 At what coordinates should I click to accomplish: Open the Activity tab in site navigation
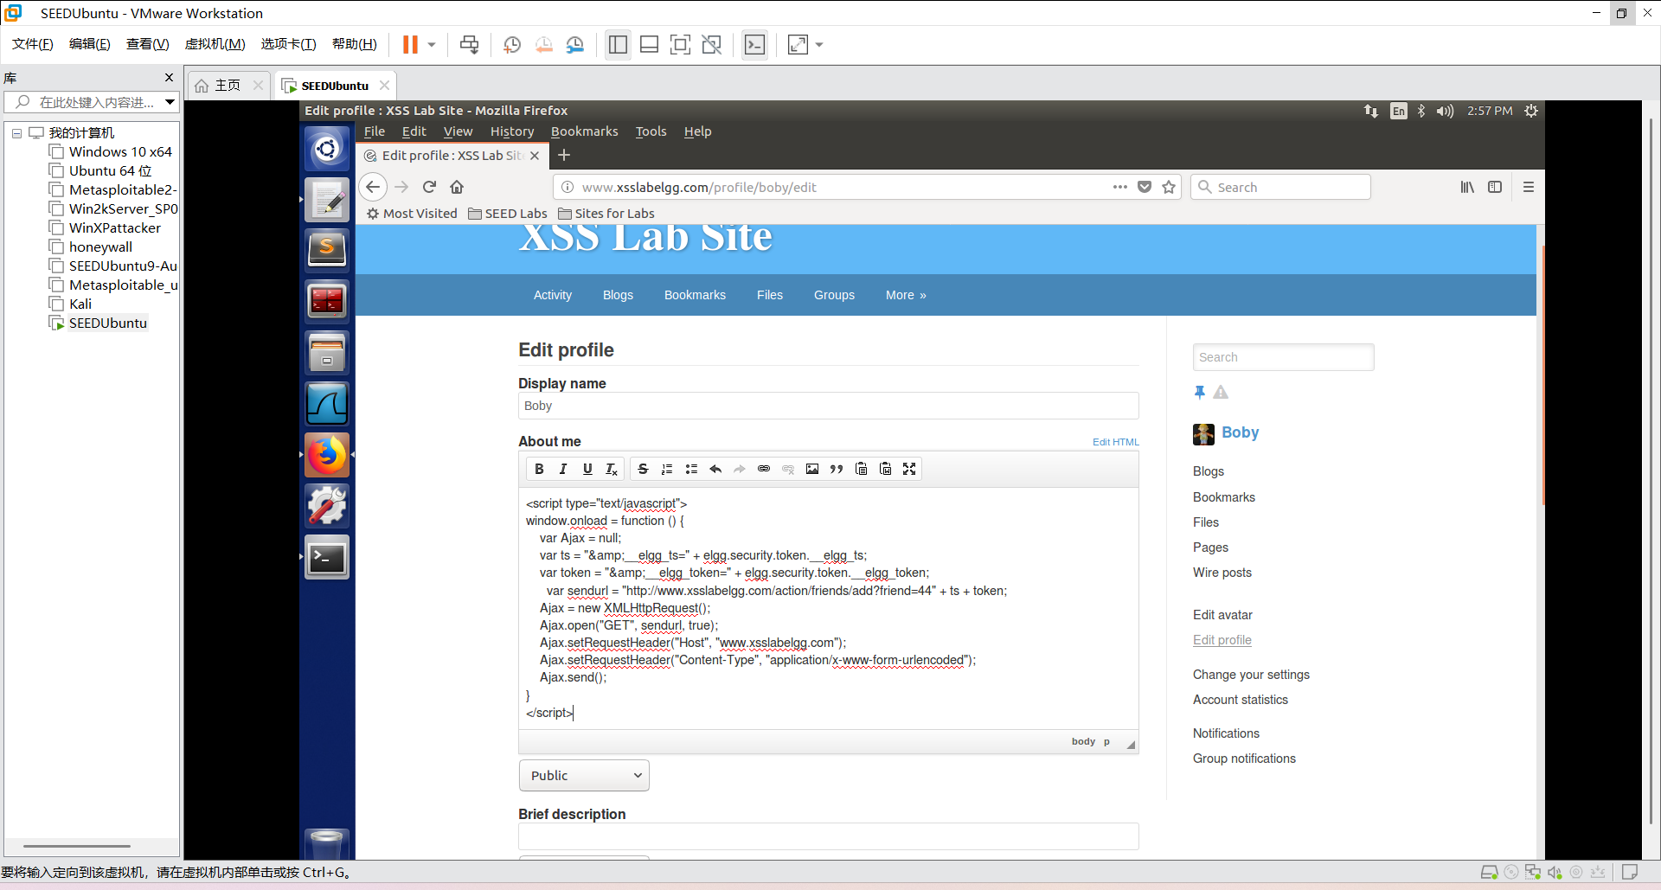[553, 295]
